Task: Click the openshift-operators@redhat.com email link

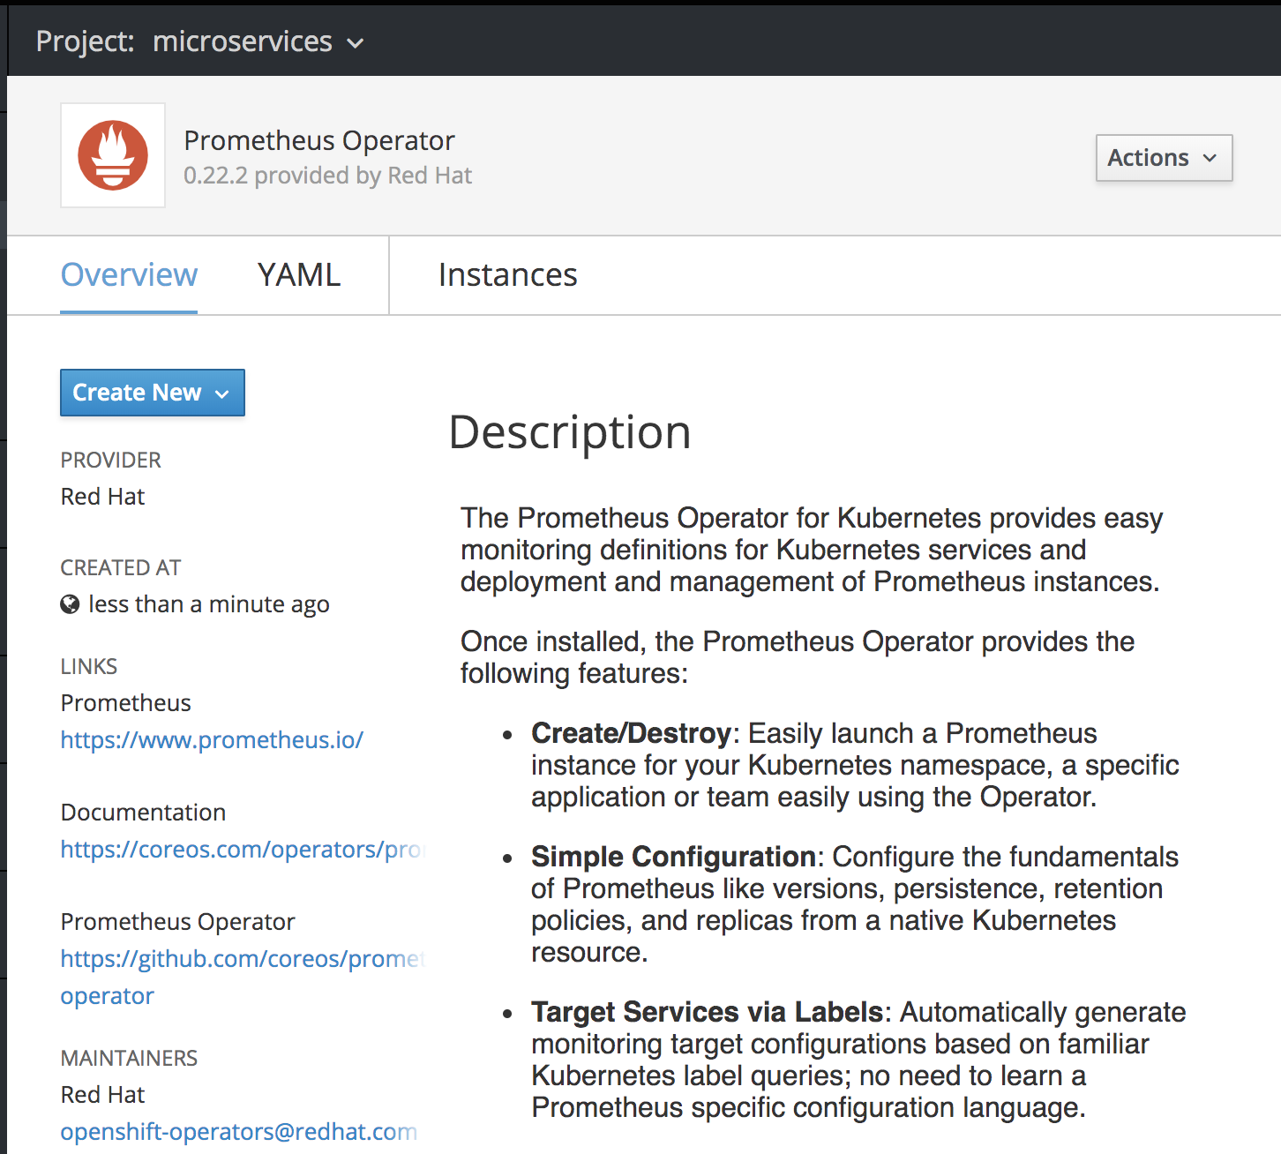Action: point(238,1131)
